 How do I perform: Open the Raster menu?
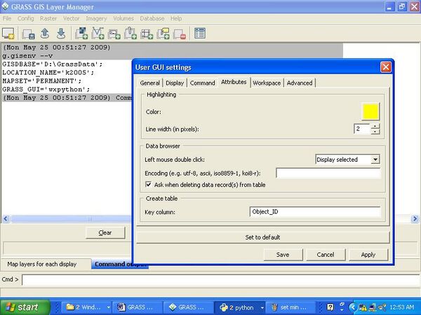tap(48, 18)
